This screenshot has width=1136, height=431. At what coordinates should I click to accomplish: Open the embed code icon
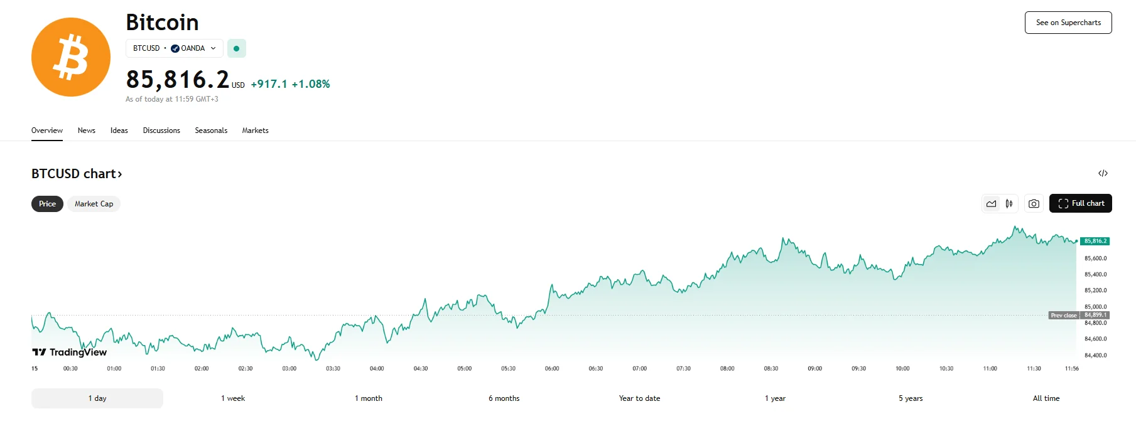(x=1103, y=174)
